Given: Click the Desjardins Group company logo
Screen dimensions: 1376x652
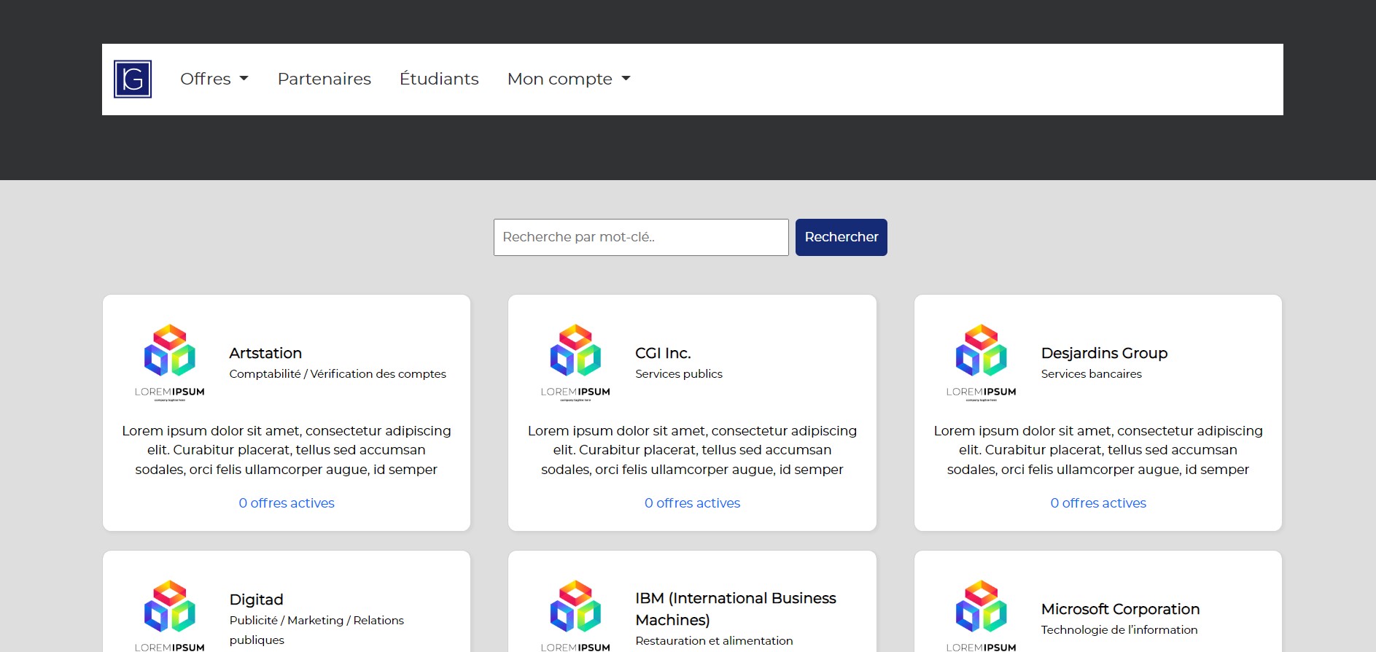Looking at the screenshot, I should 981,362.
